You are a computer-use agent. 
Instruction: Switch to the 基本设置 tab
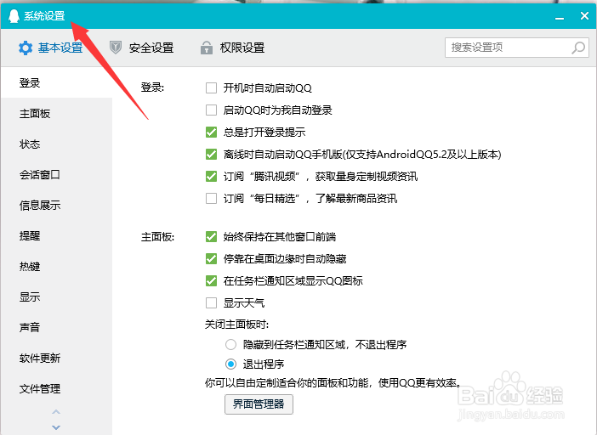click(x=51, y=48)
